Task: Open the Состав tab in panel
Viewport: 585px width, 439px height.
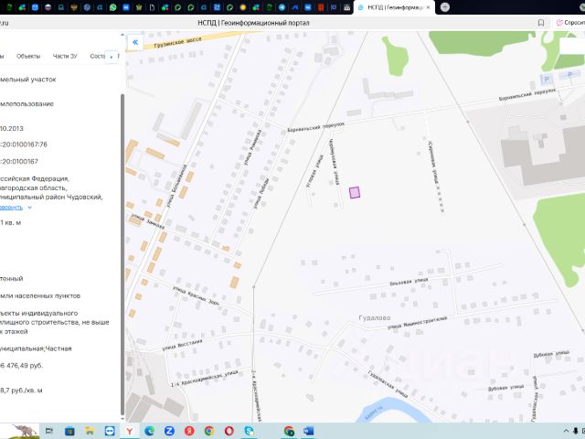Action: point(98,56)
